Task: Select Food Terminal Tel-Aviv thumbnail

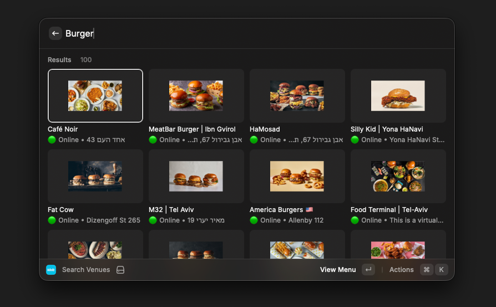Action: pos(398,176)
